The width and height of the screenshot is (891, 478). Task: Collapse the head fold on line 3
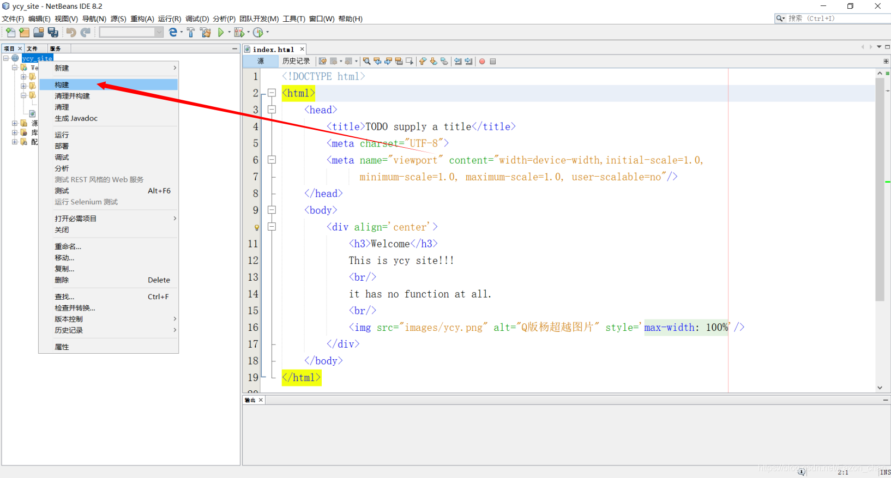[x=272, y=110]
